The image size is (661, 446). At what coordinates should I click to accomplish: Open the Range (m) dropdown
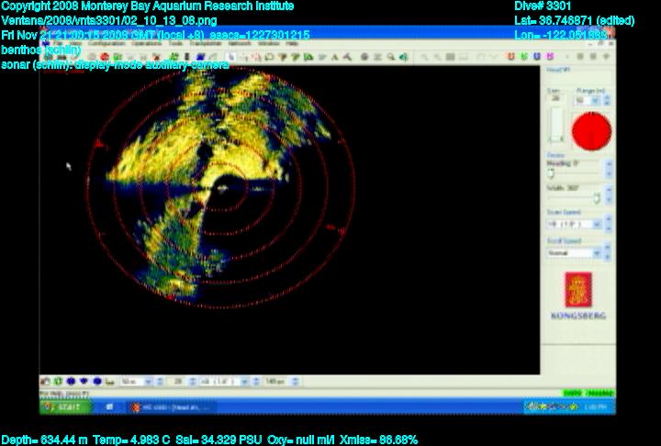[596, 100]
